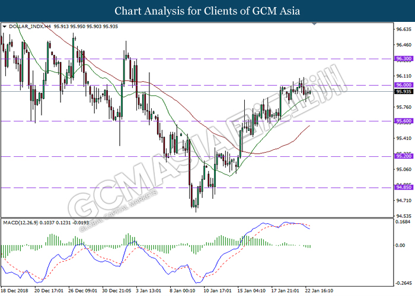Viewport: 415px width, 296px height.
Task: Click the 17 Jan 21:01 time label
Action: point(285,291)
